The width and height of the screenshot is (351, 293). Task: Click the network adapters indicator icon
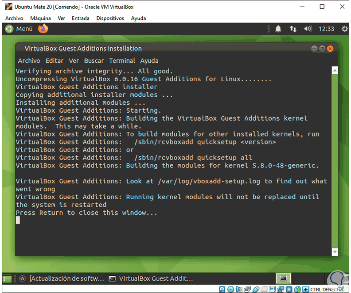[x=247, y=289]
